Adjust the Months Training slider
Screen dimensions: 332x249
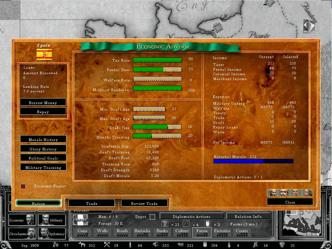point(157,136)
